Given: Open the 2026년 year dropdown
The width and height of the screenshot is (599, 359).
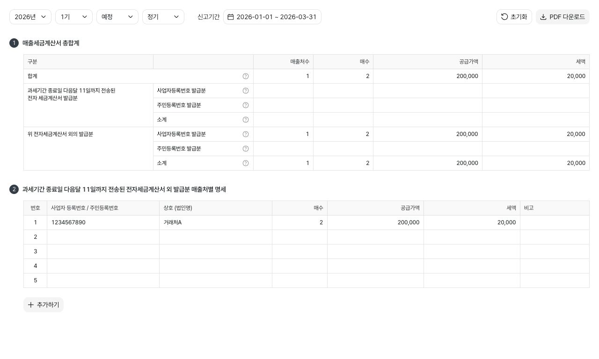Looking at the screenshot, I should (30, 17).
